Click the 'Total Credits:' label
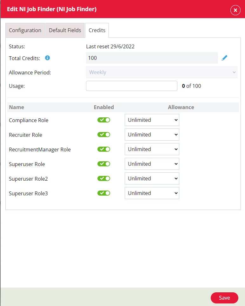 click(x=24, y=58)
